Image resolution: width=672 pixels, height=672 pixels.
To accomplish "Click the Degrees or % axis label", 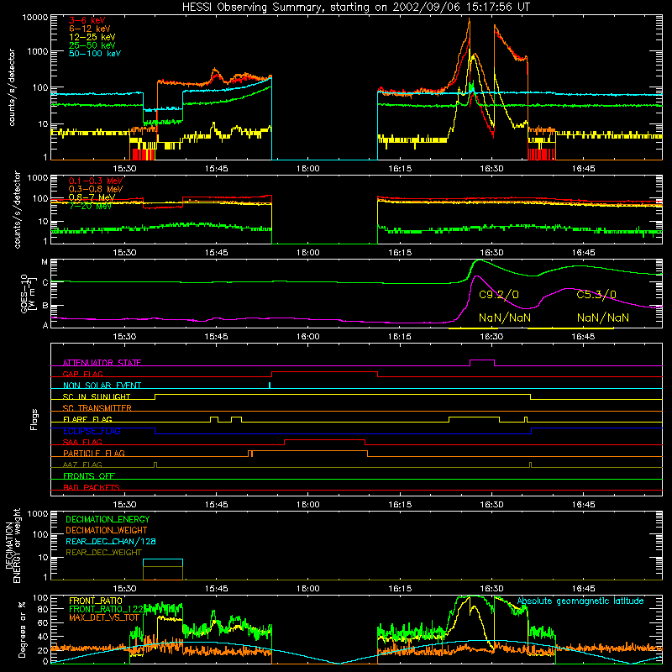I will coord(22,629).
